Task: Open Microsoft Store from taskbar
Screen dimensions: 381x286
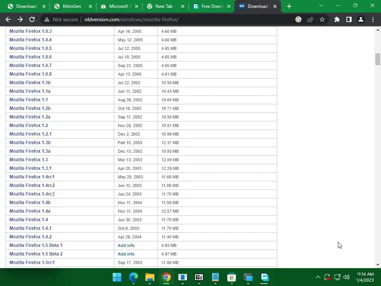Action: [231, 277]
